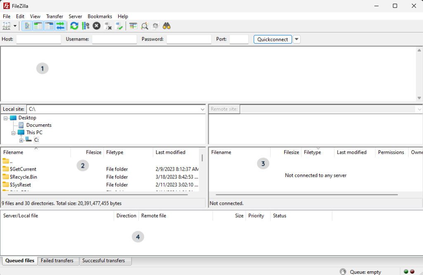Click the queue Direction column header

pos(126,216)
